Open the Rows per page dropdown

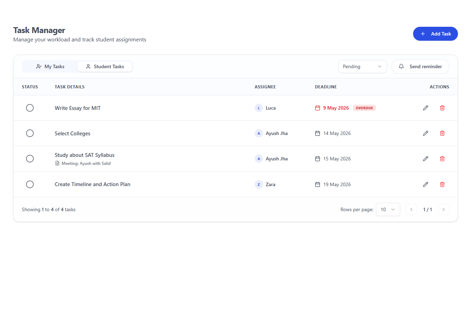[388, 209]
